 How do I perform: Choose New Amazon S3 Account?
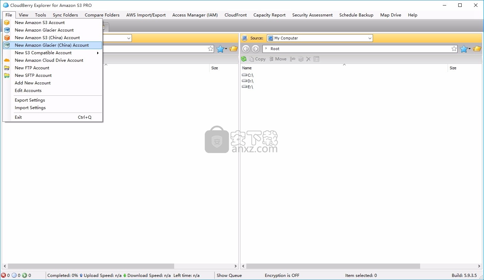(x=53, y=23)
